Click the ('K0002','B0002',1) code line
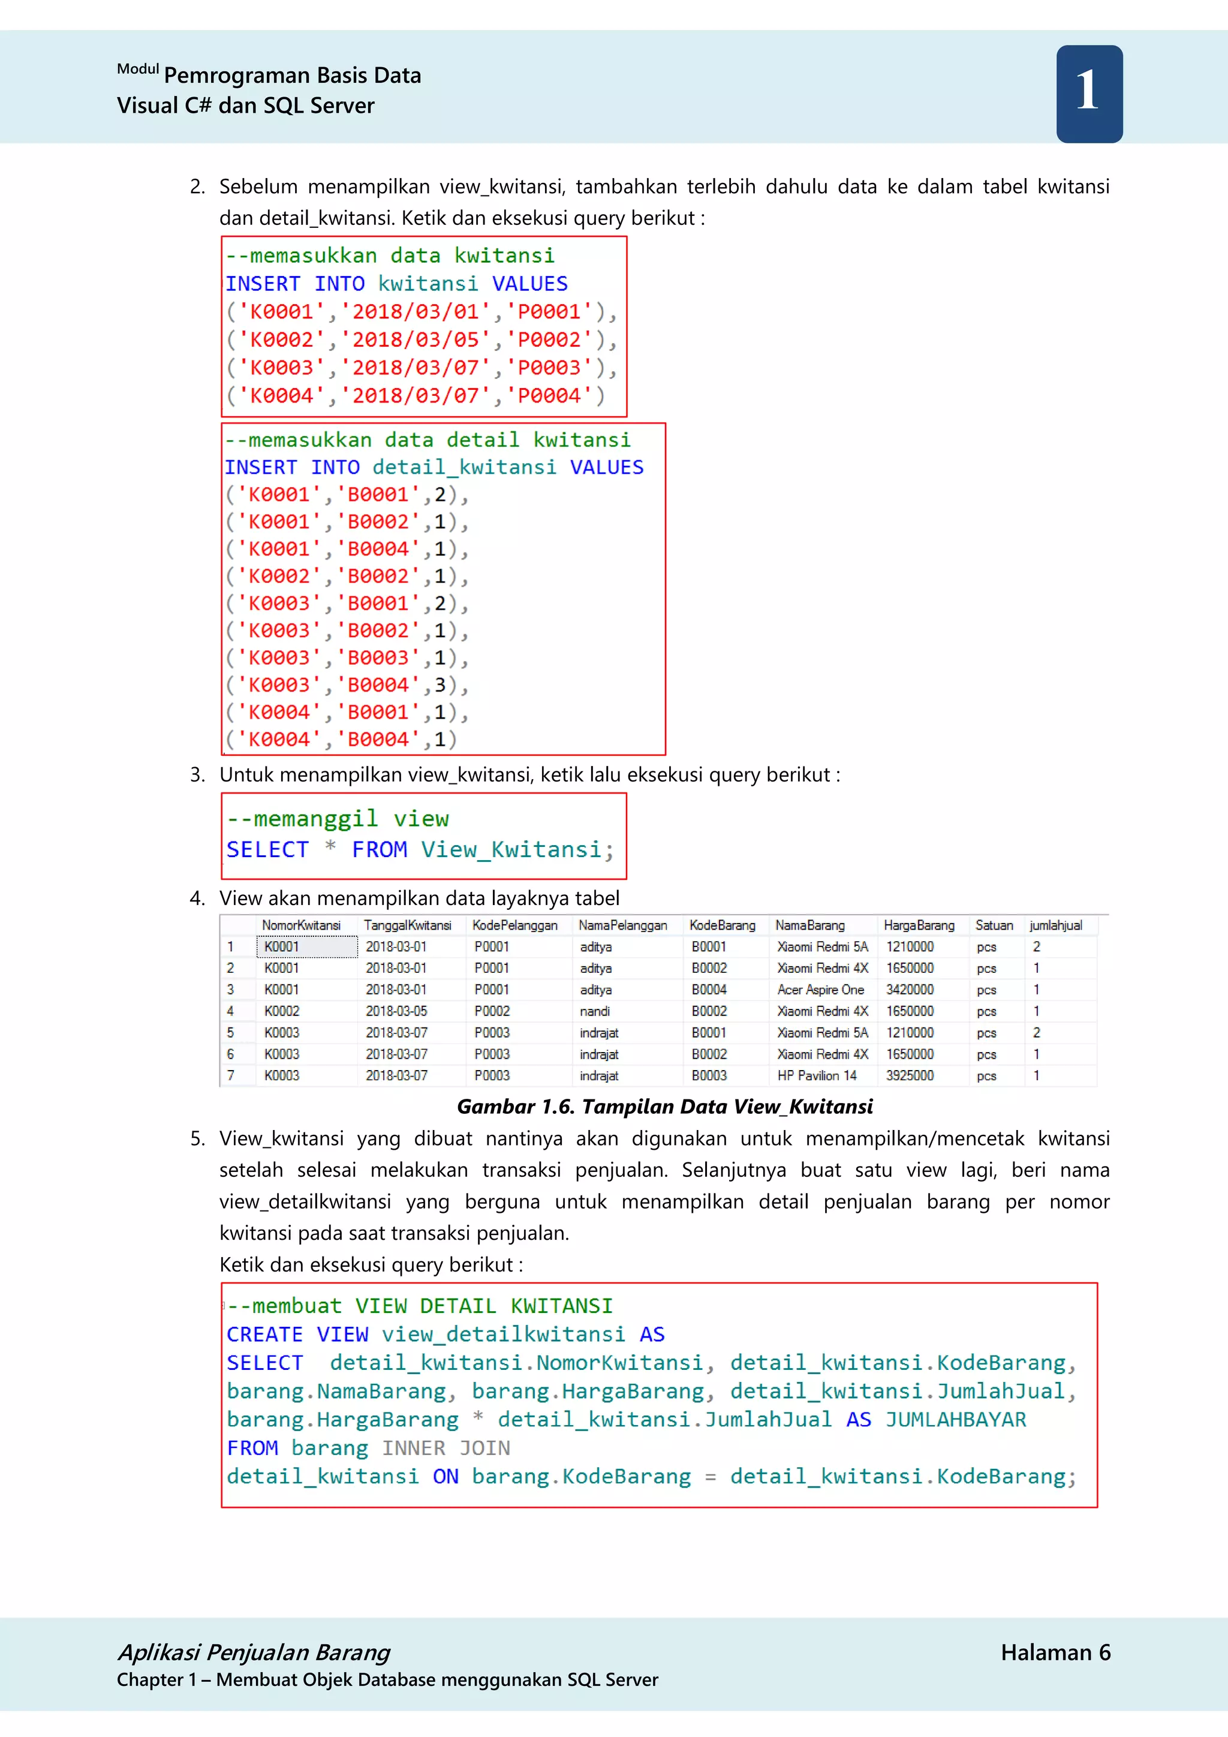1228x1737 pixels. pos(347,576)
